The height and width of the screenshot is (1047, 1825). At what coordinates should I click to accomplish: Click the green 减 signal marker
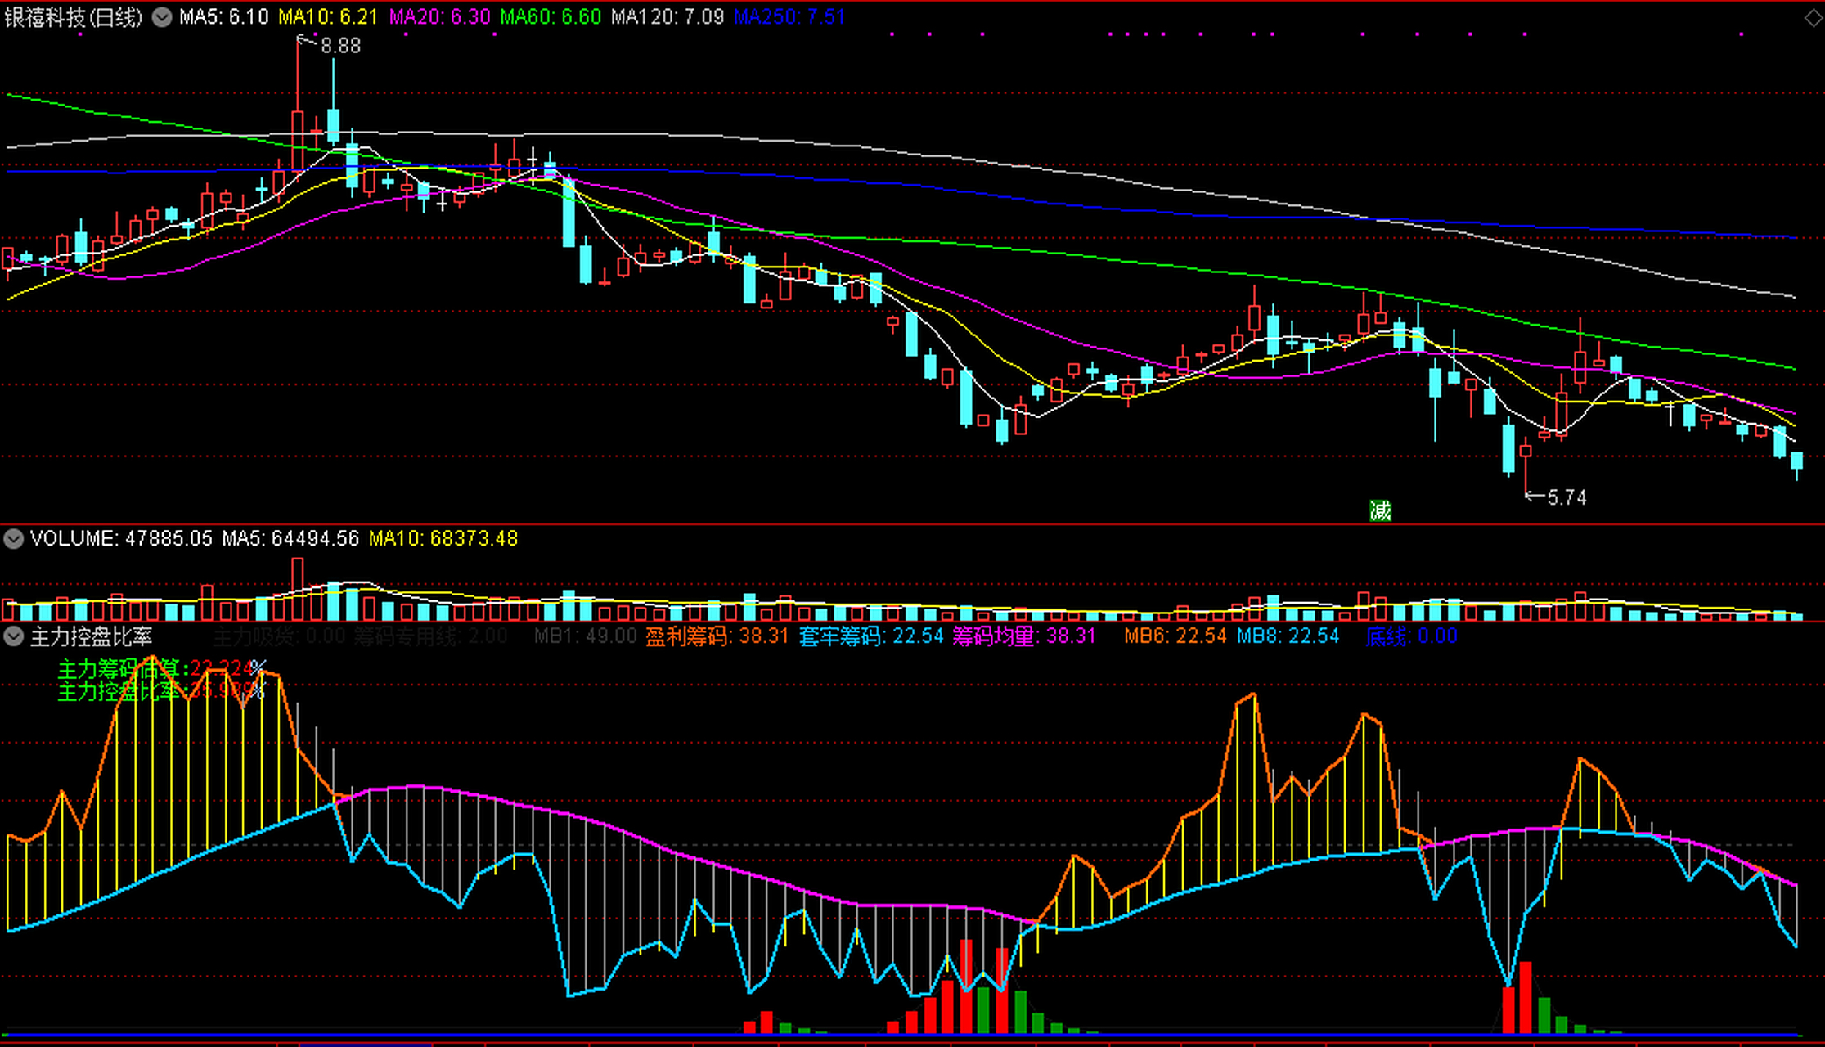pyautogui.click(x=1380, y=511)
